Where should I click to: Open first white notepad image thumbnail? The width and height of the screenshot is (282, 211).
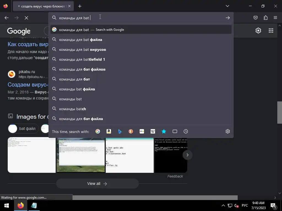click(x=32, y=155)
